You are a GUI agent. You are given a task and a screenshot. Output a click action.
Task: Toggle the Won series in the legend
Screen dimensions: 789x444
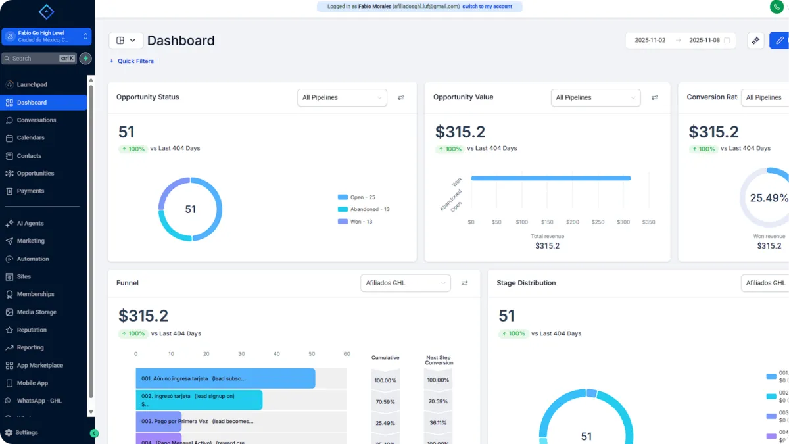[355, 222]
